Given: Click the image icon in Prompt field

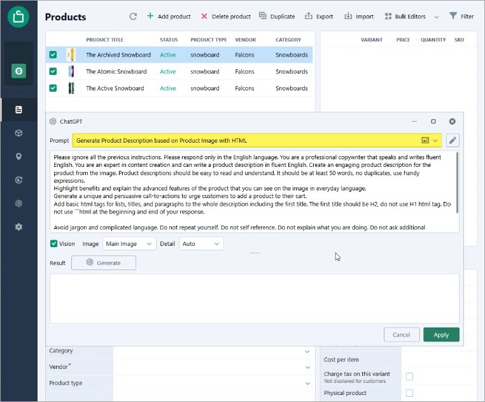Looking at the screenshot, I should [x=425, y=140].
